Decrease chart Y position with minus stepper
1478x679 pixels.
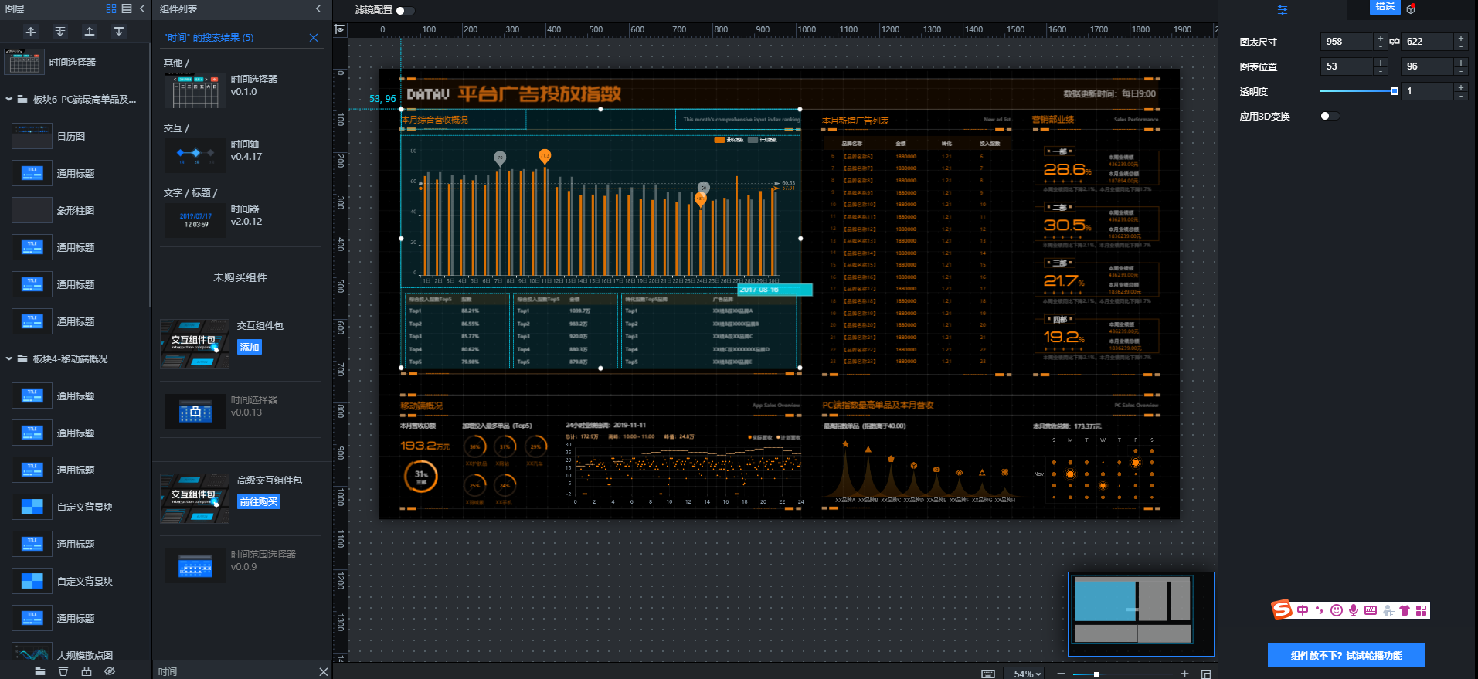click(1461, 70)
